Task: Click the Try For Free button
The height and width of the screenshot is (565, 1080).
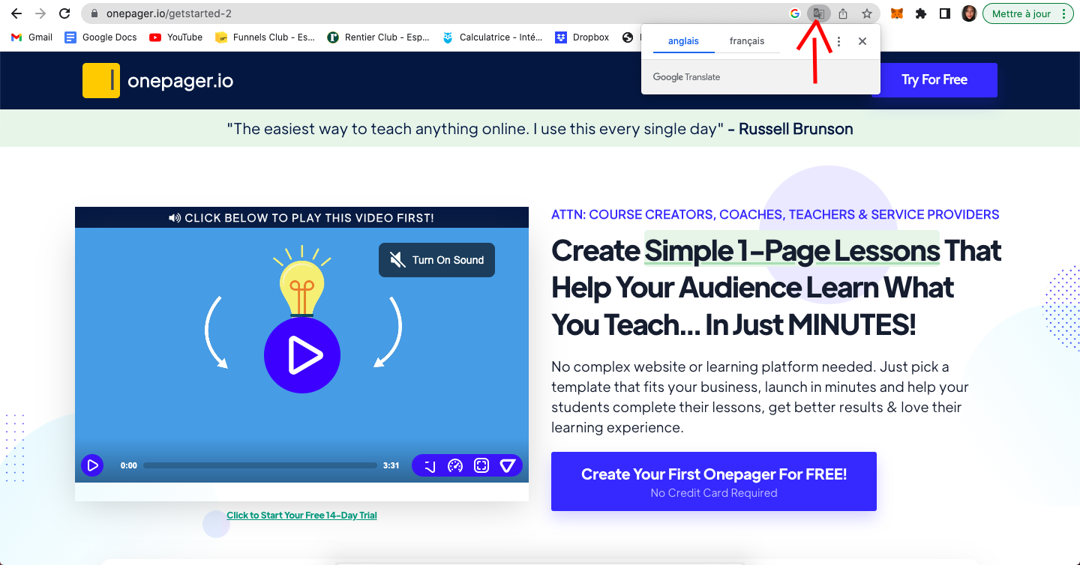Action: [x=934, y=80]
